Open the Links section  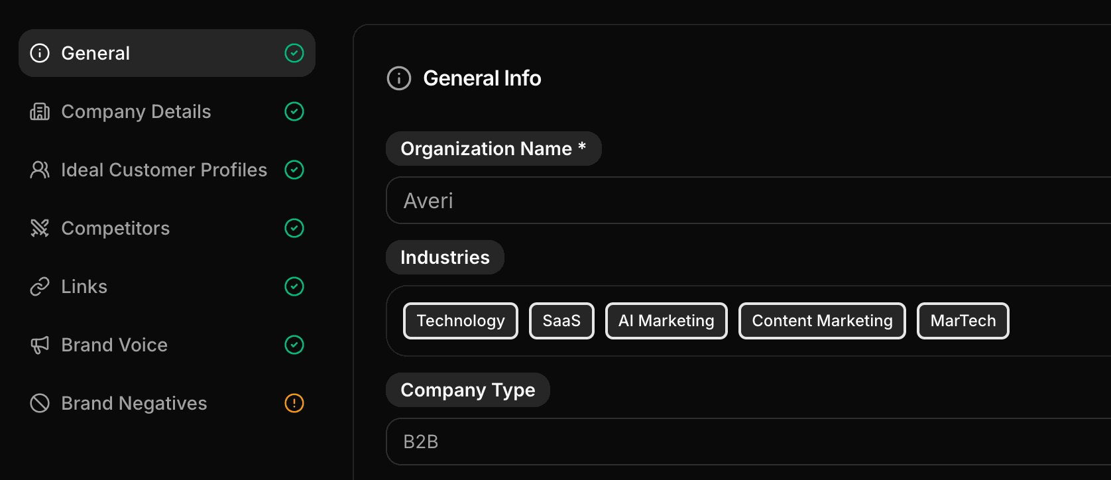coord(167,286)
